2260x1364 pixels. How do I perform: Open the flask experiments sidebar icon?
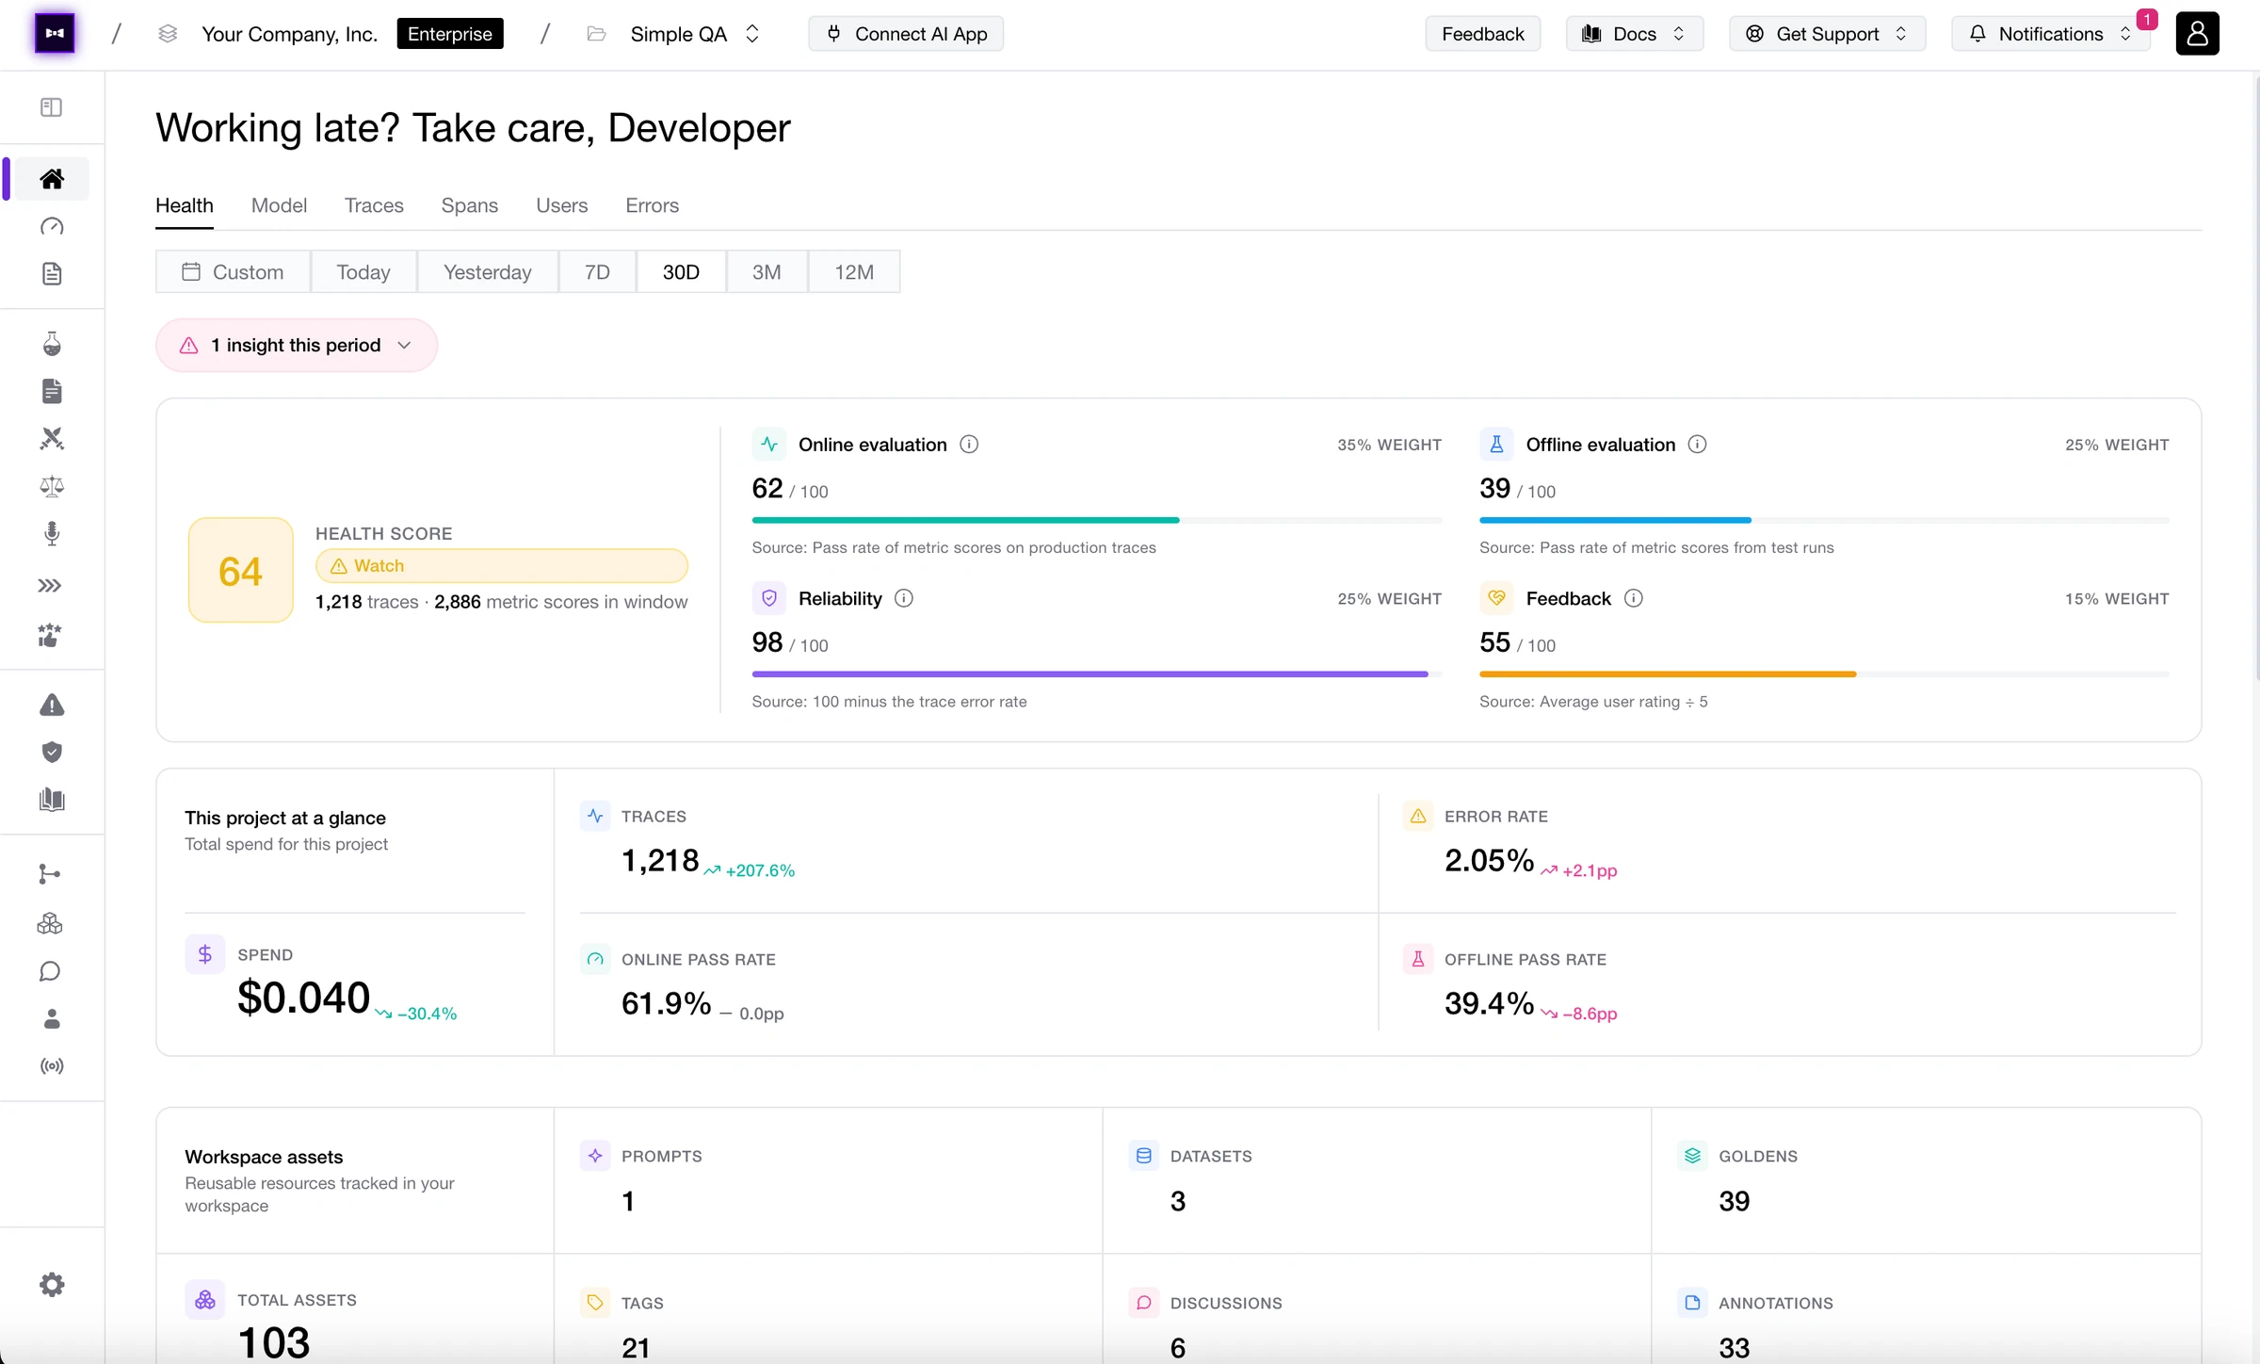click(x=52, y=344)
